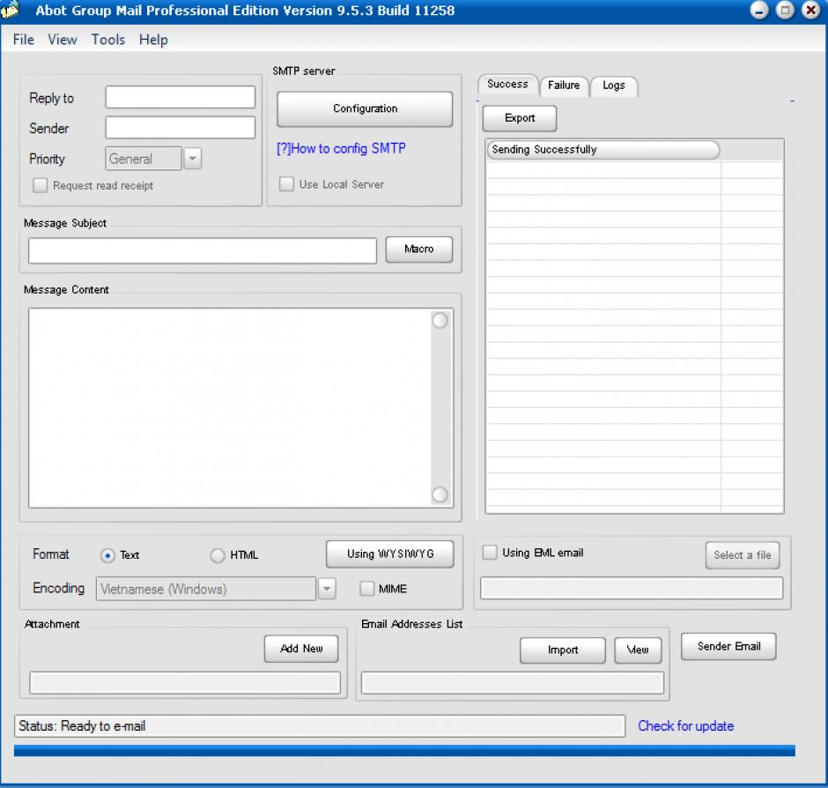Click the EML file path field
This screenshot has height=788, width=828.
[632, 588]
